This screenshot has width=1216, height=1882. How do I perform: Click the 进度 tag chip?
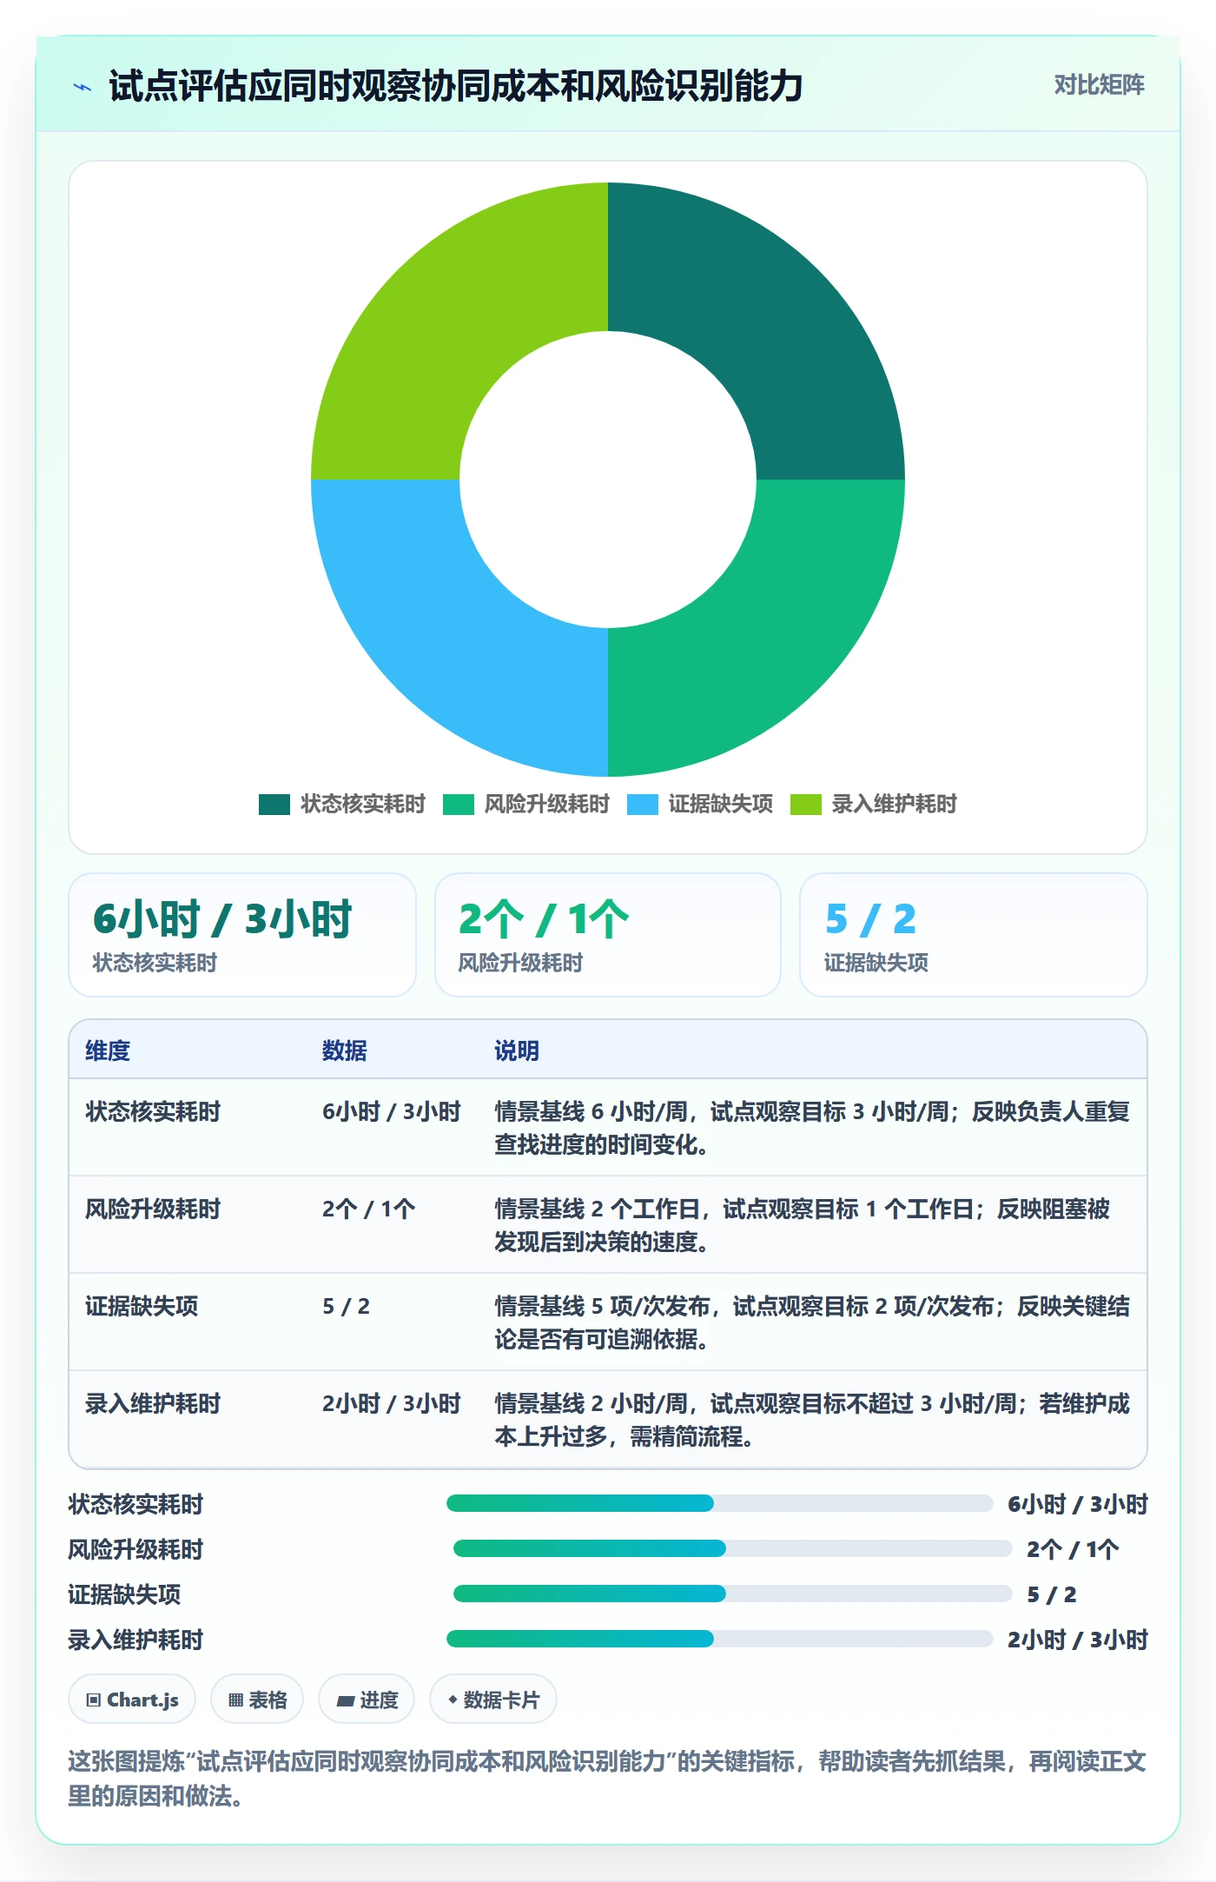pos(367,1699)
